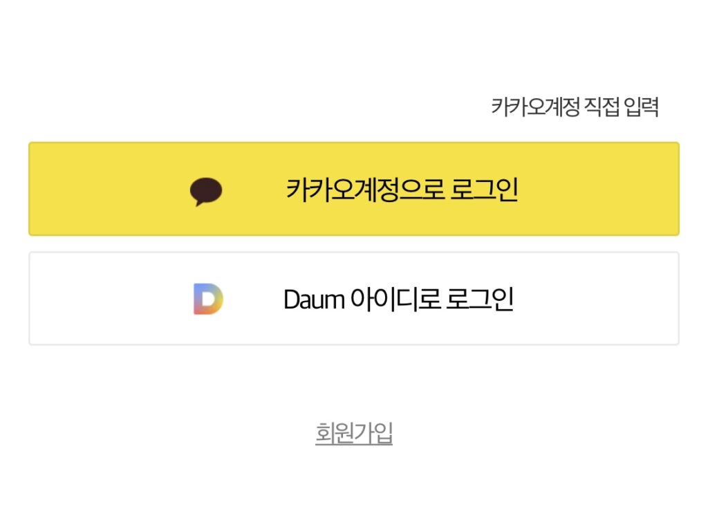Tap the KakaoTalk logo on the yellow button
Image resolution: width=708 pixels, height=532 pixels.
pos(206,192)
